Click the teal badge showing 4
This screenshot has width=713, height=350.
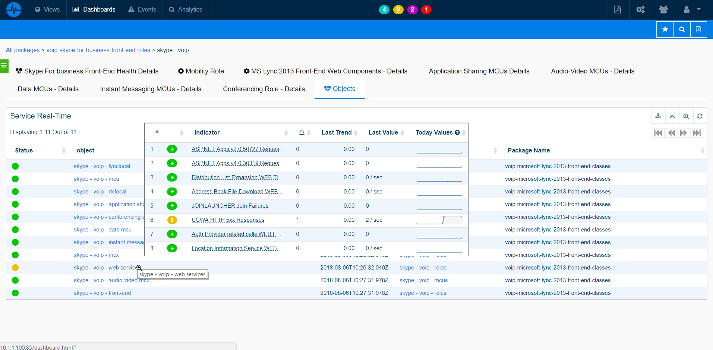pos(384,10)
